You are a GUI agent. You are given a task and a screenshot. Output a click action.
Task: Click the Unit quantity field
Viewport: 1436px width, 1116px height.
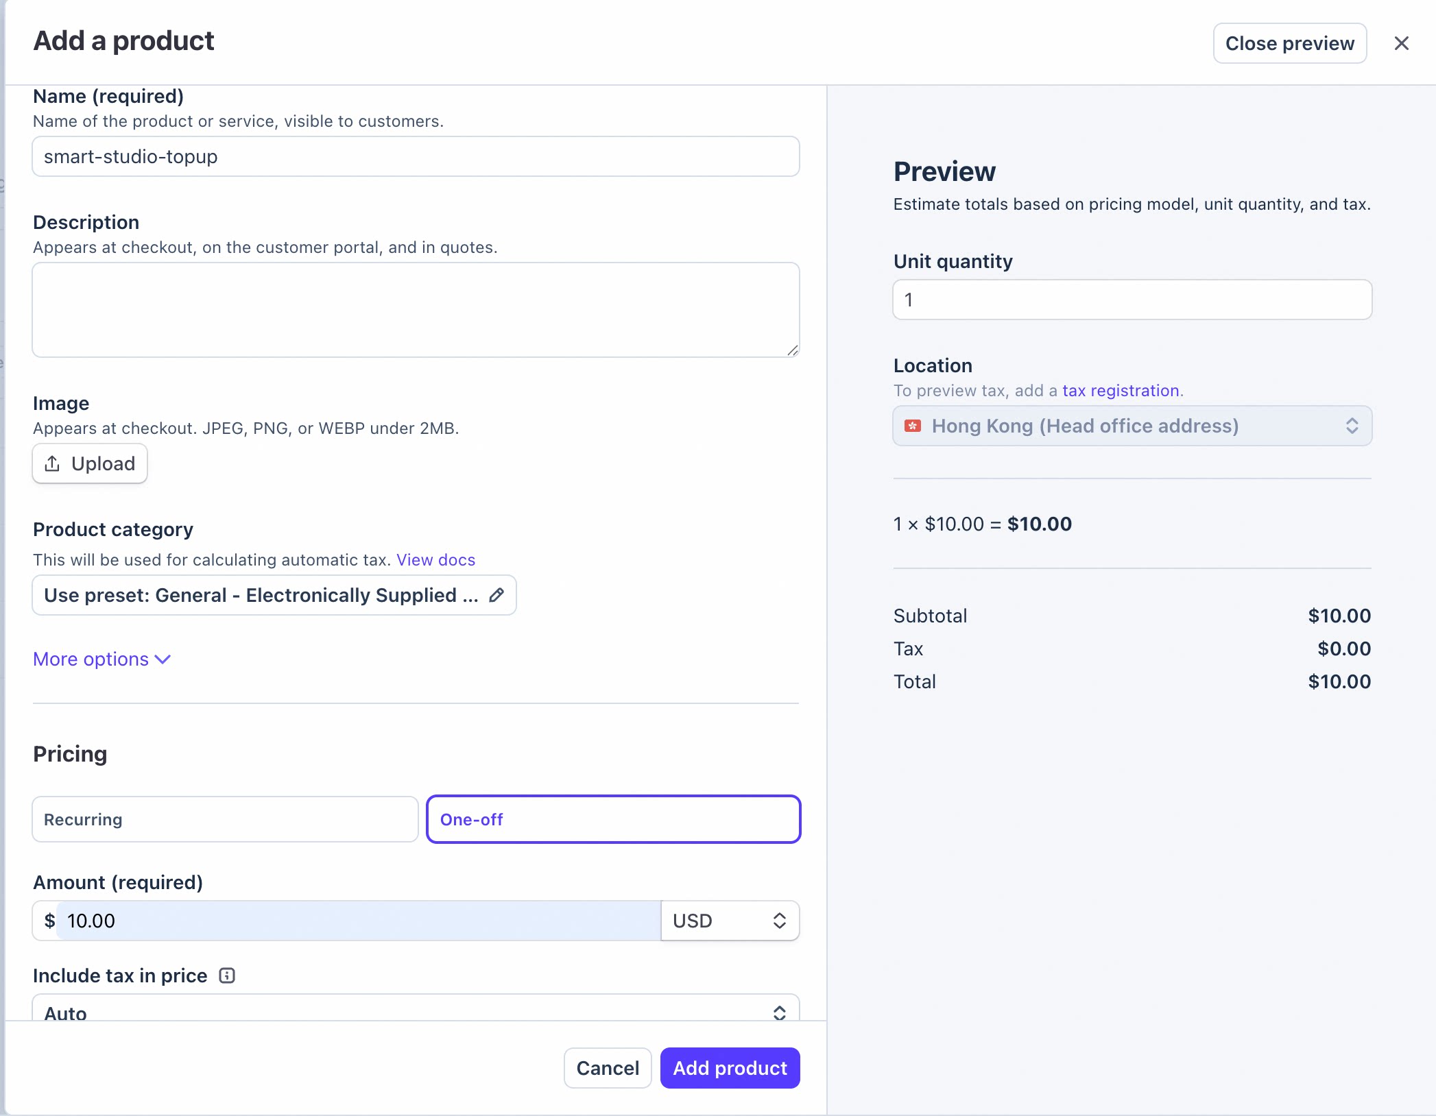click(x=1132, y=300)
